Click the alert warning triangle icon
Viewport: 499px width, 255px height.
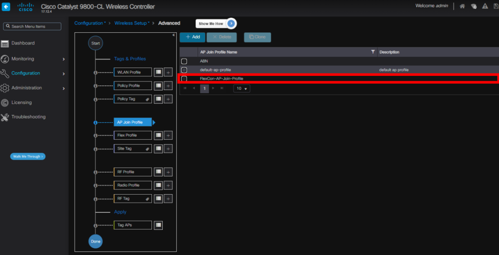coord(485,6)
